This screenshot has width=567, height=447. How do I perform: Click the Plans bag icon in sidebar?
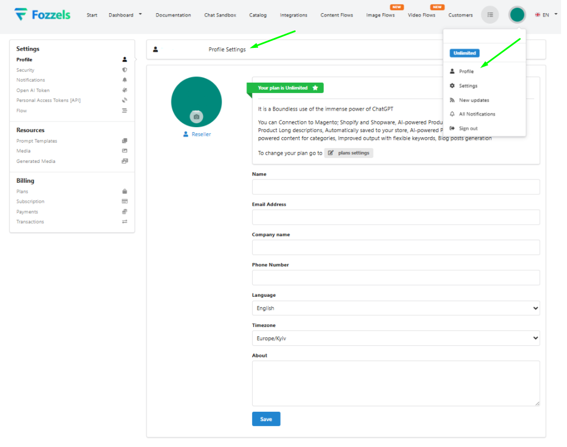click(x=125, y=191)
